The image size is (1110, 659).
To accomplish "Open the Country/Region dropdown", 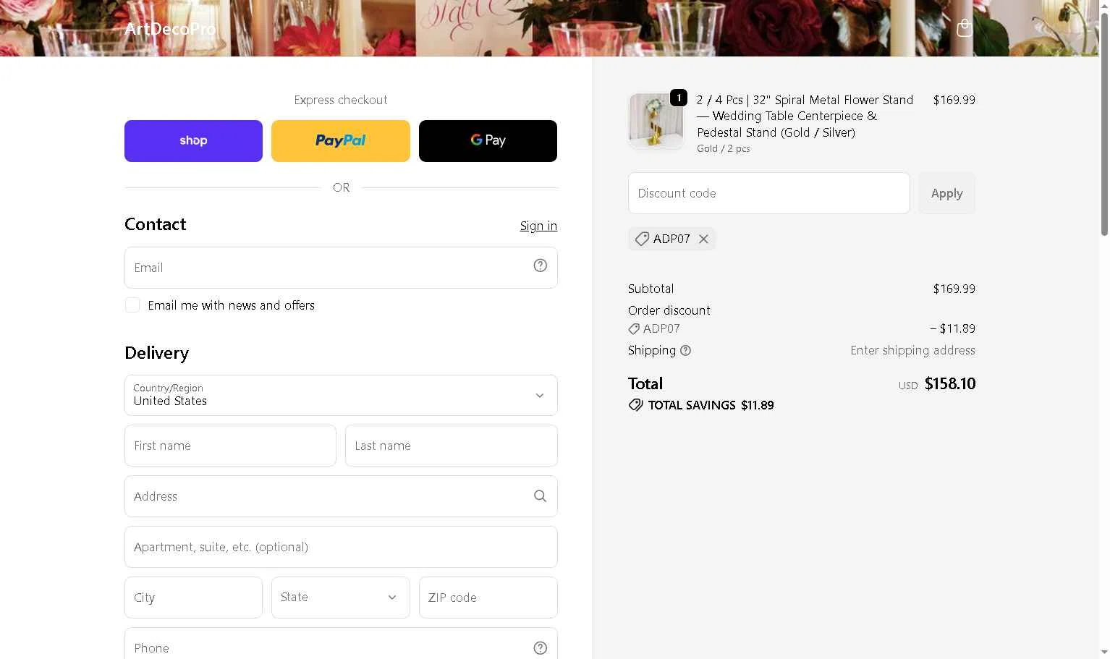I will click(341, 395).
